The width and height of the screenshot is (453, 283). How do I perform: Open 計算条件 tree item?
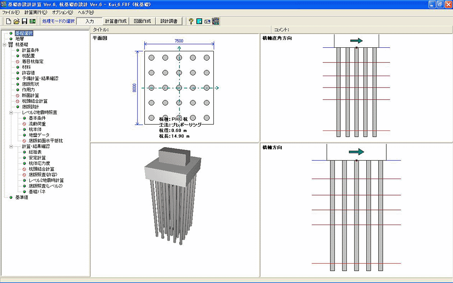pos(31,50)
